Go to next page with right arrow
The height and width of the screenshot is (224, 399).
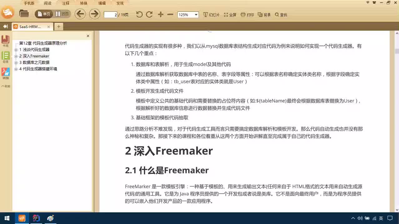95,14
